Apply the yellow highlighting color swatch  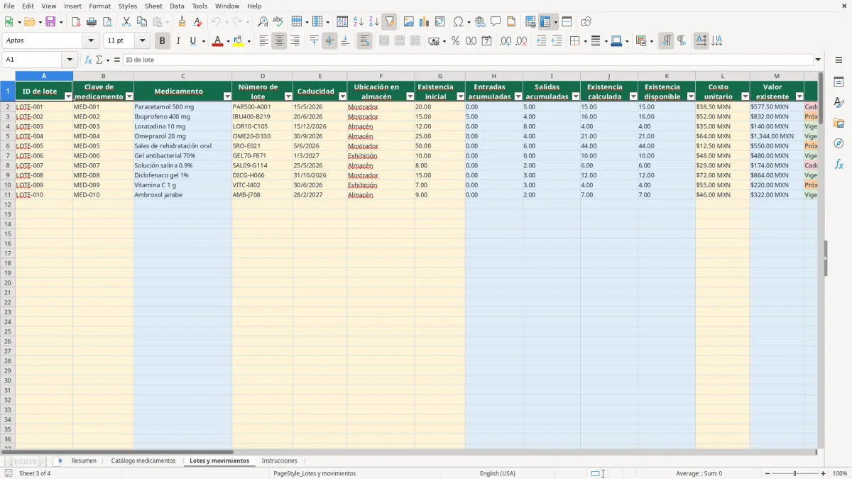(x=239, y=41)
